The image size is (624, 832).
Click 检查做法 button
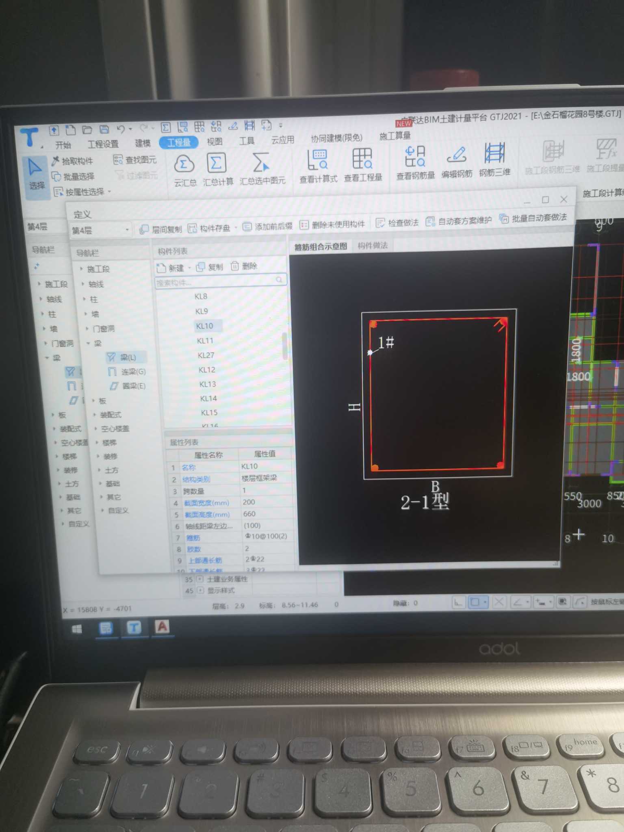tap(397, 223)
